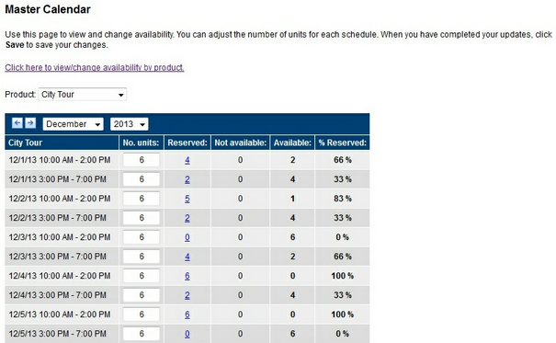Select schedule text 12/3/13 3:00 PM - 7:00 PM

58,257
